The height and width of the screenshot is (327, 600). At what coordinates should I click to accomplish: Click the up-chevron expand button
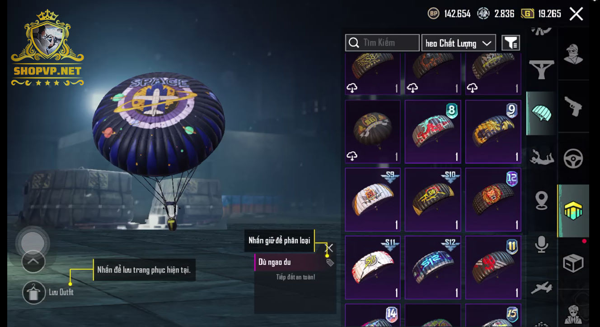click(33, 262)
